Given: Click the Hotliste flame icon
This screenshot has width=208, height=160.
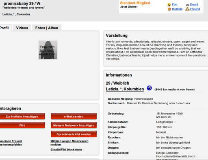Looking at the screenshot, I should tap(169, 9).
